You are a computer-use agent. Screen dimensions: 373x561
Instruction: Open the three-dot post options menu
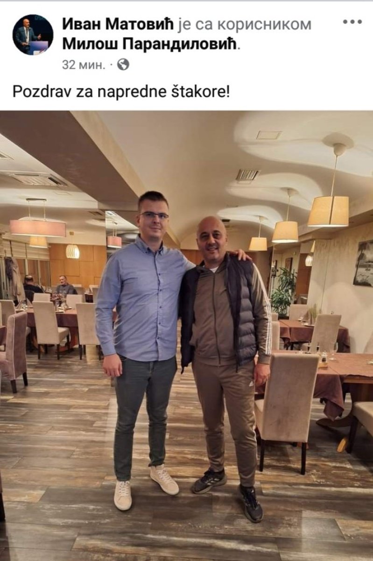click(352, 22)
